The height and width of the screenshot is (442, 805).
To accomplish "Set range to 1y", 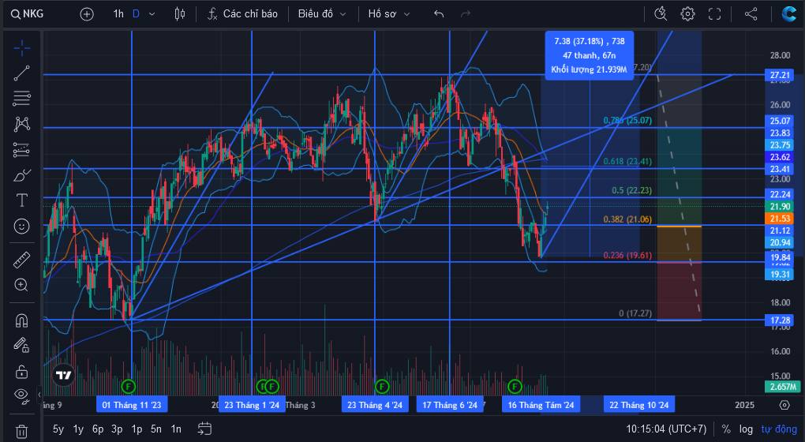I will coord(78,429).
